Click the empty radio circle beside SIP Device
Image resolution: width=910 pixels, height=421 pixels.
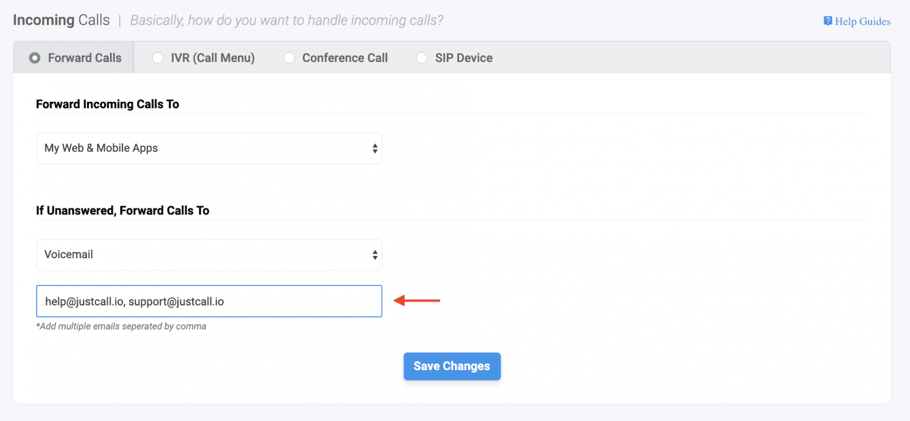(x=421, y=57)
